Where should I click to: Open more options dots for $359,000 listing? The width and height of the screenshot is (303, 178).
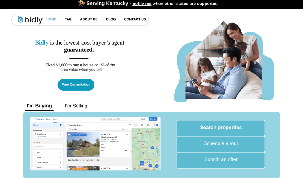[x=126, y=135]
